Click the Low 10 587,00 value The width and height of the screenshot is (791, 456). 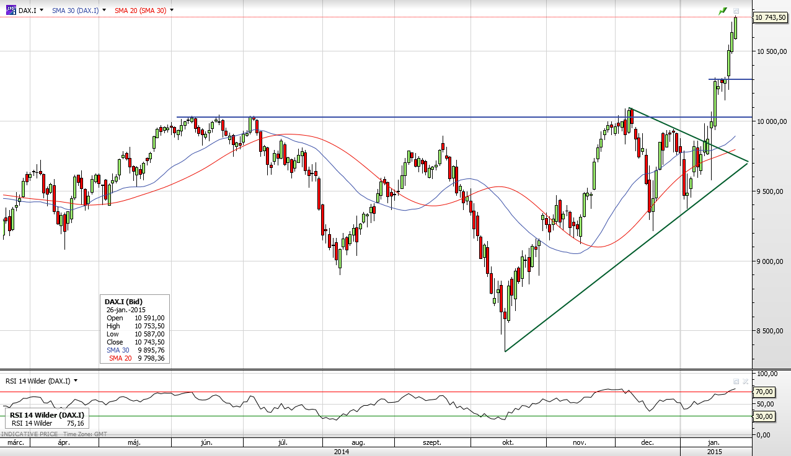pyautogui.click(x=150, y=333)
